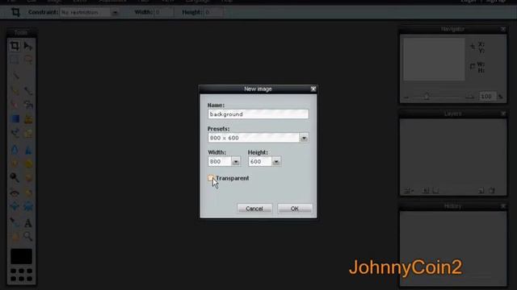This screenshot has width=517, height=290.
Task: Confirm the New image dialog with OK
Action: click(295, 209)
